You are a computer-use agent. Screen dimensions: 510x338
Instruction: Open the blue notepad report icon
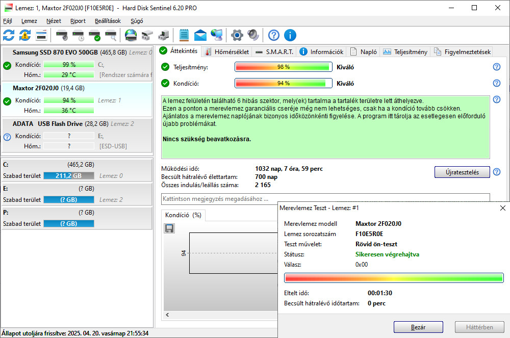(184, 35)
